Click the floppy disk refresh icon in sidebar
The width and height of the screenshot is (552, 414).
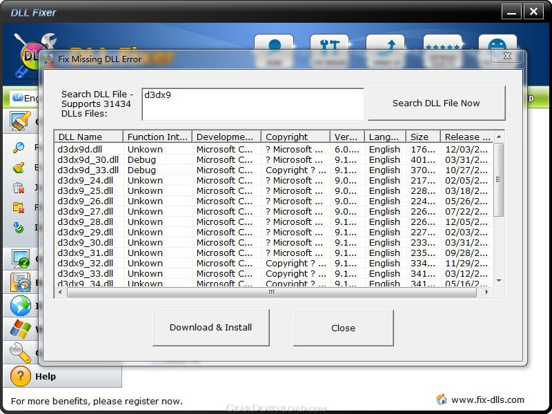20,282
